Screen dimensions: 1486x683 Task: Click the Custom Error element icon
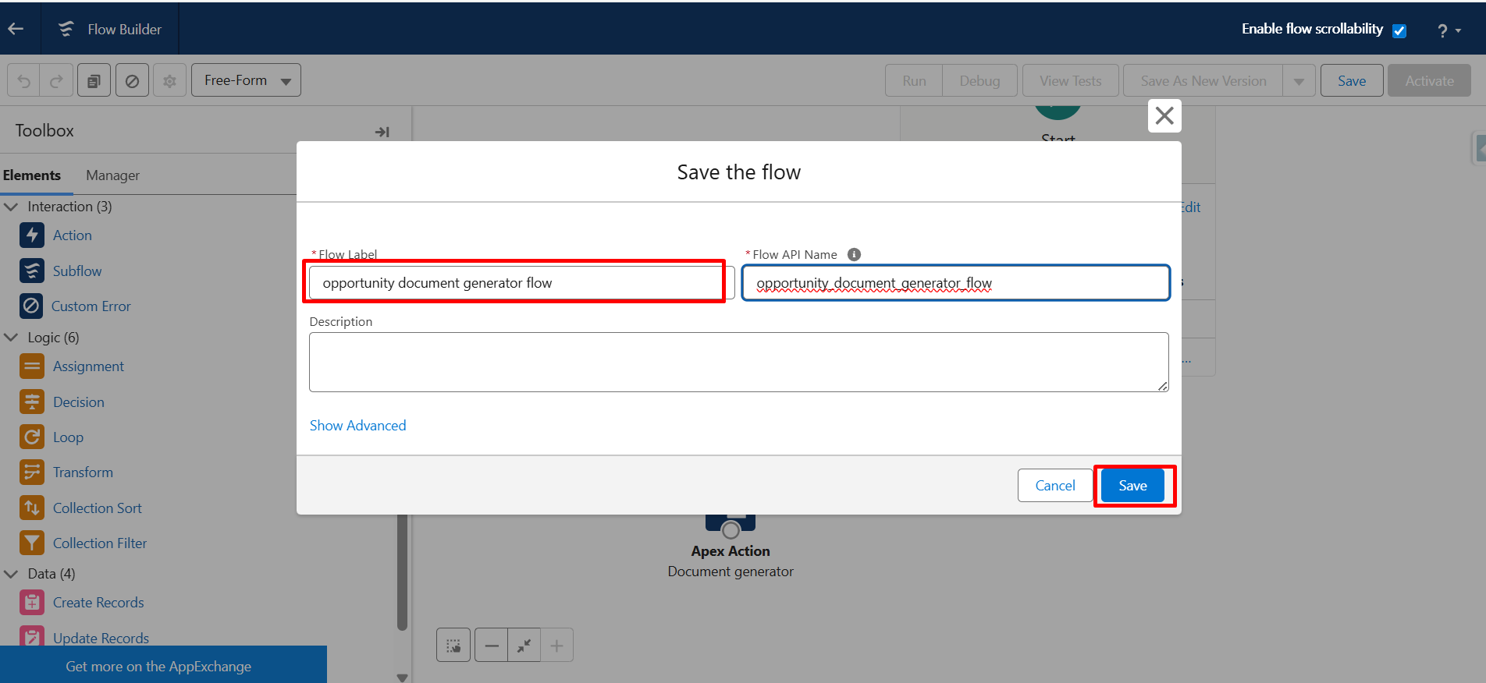click(32, 306)
